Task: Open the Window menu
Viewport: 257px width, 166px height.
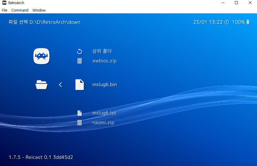Action: click(39, 10)
